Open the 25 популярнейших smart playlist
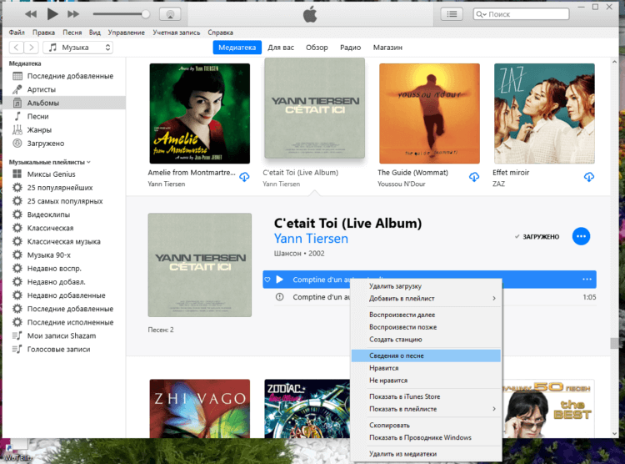 click(x=64, y=188)
